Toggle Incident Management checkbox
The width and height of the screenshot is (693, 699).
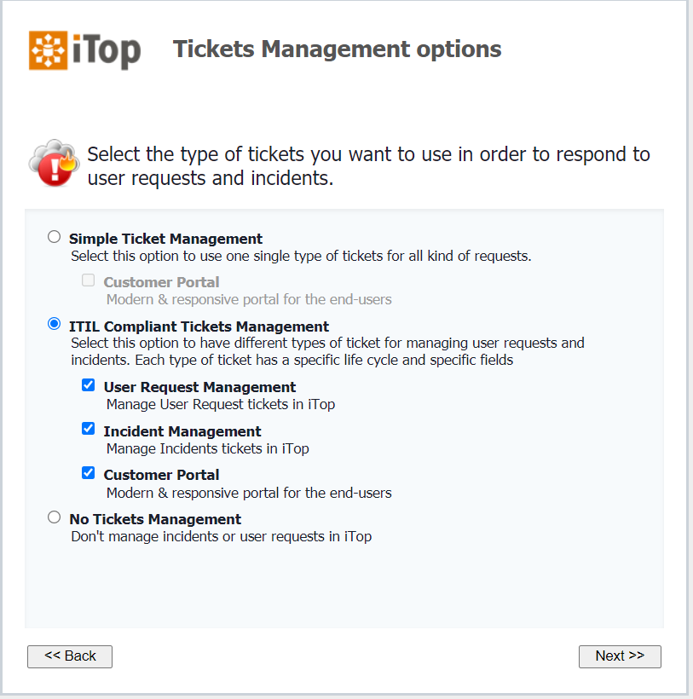88,429
